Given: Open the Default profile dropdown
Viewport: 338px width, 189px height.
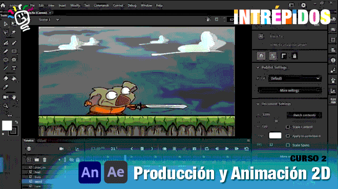Looking at the screenshot, I should click(x=294, y=79).
